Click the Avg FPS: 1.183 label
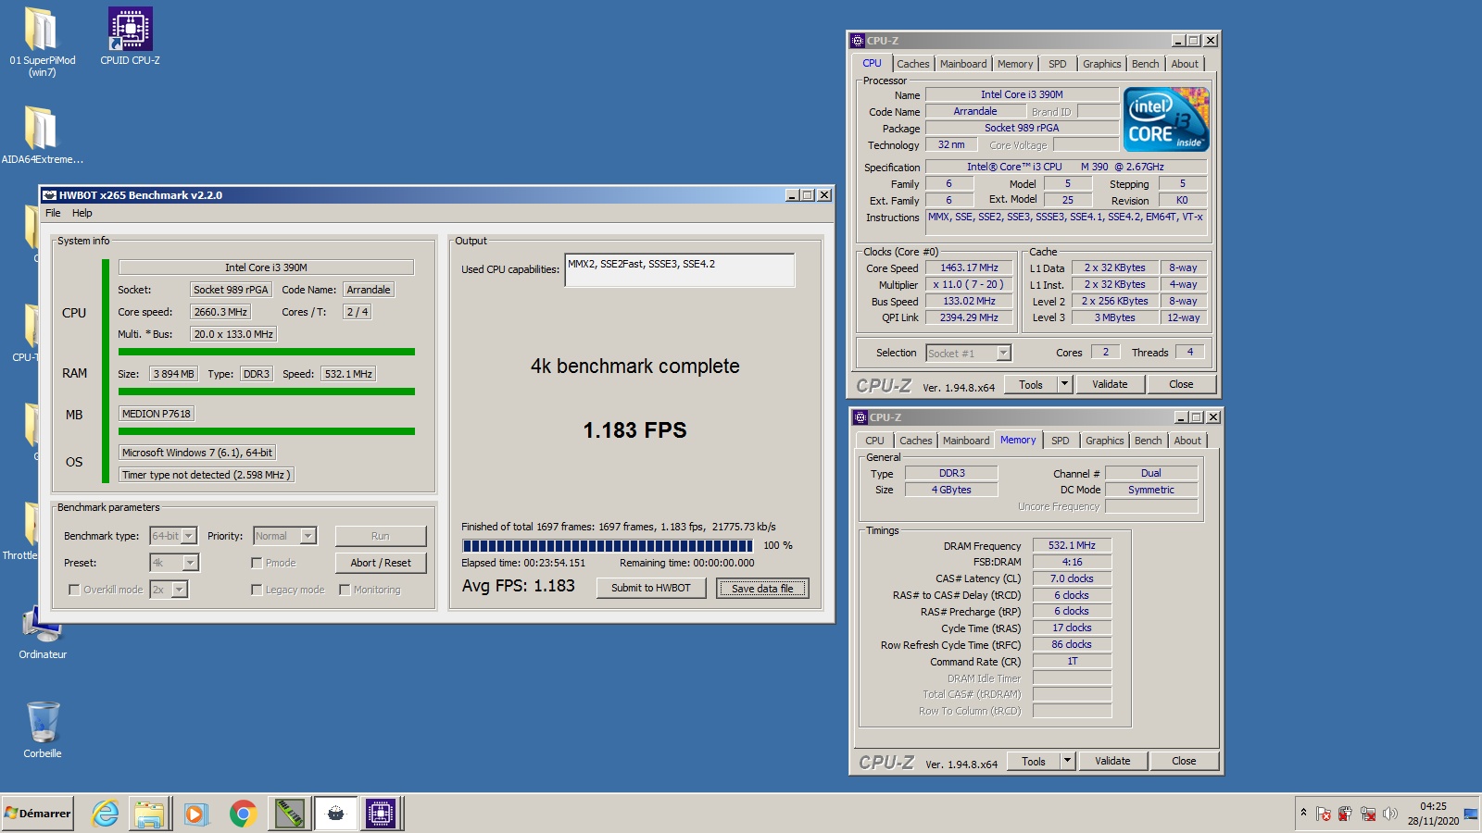This screenshot has width=1482, height=833. click(518, 586)
